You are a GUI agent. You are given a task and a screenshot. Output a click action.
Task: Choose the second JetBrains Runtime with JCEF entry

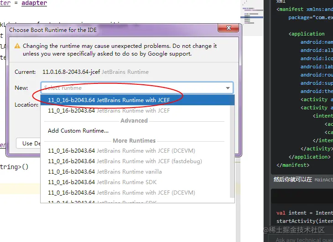click(x=135, y=110)
